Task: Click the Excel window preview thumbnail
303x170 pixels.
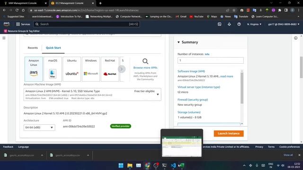Action: click(182, 146)
